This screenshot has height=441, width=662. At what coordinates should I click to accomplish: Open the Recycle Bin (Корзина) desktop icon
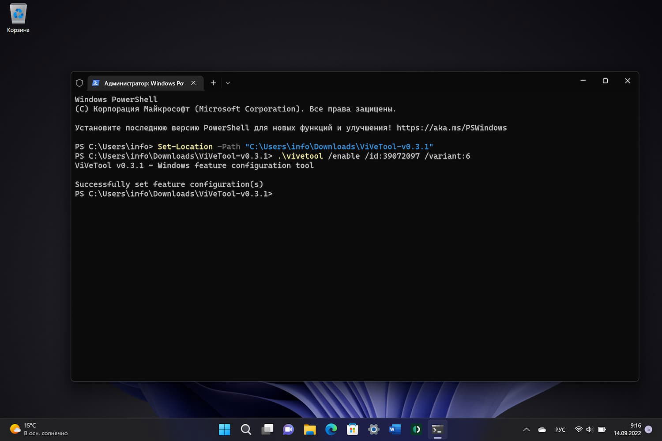[x=18, y=18]
